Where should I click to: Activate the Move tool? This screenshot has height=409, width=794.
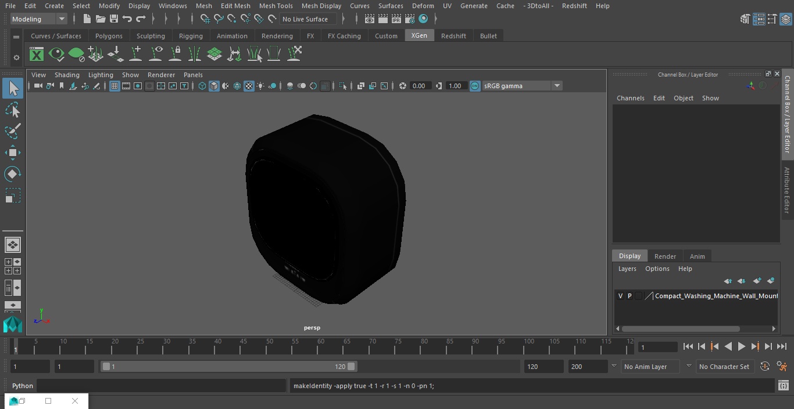[x=12, y=153]
